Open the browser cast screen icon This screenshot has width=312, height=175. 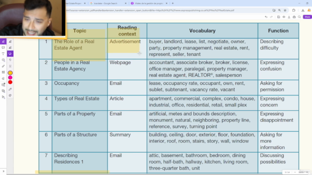pyautogui.click(x=274, y=10)
